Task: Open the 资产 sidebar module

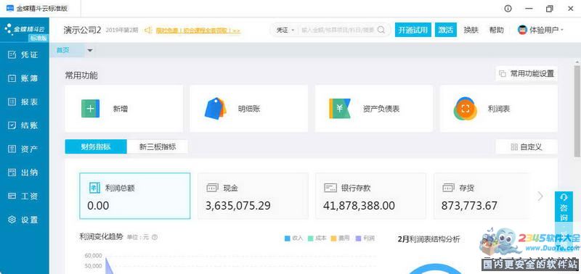Action: [24, 149]
